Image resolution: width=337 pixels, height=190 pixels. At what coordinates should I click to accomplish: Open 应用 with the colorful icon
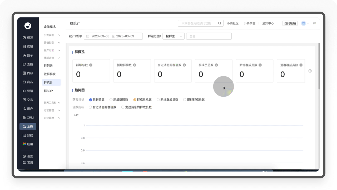click(x=28, y=144)
